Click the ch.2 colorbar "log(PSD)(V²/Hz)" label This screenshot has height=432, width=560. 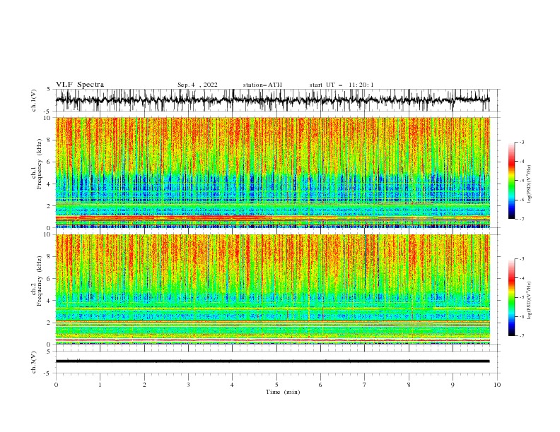pos(530,300)
